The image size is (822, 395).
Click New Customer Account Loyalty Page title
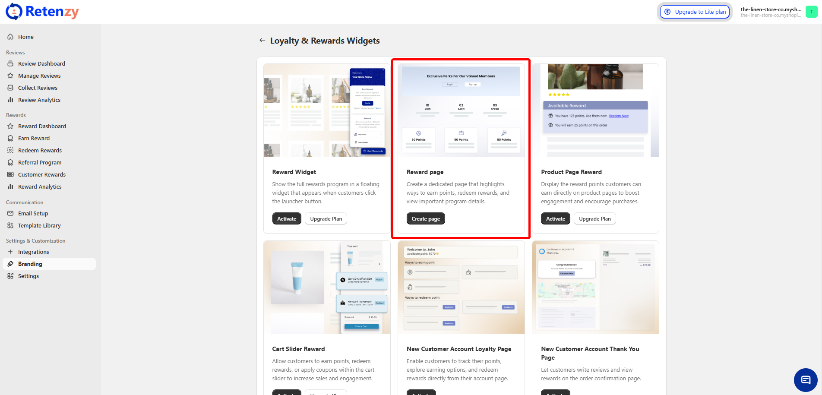(459, 349)
